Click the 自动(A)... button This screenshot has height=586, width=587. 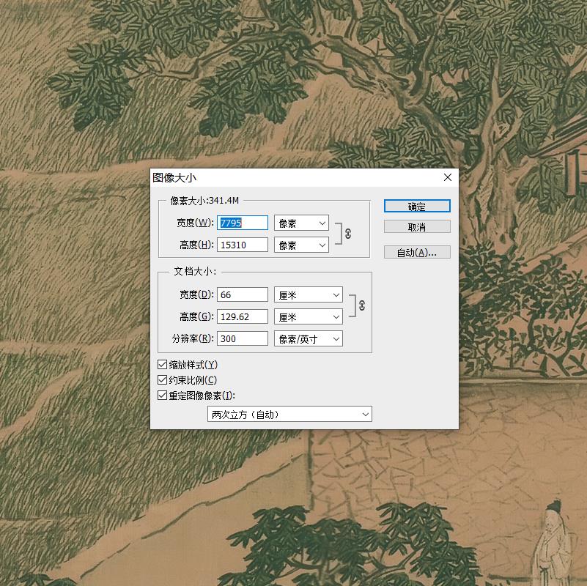417,252
